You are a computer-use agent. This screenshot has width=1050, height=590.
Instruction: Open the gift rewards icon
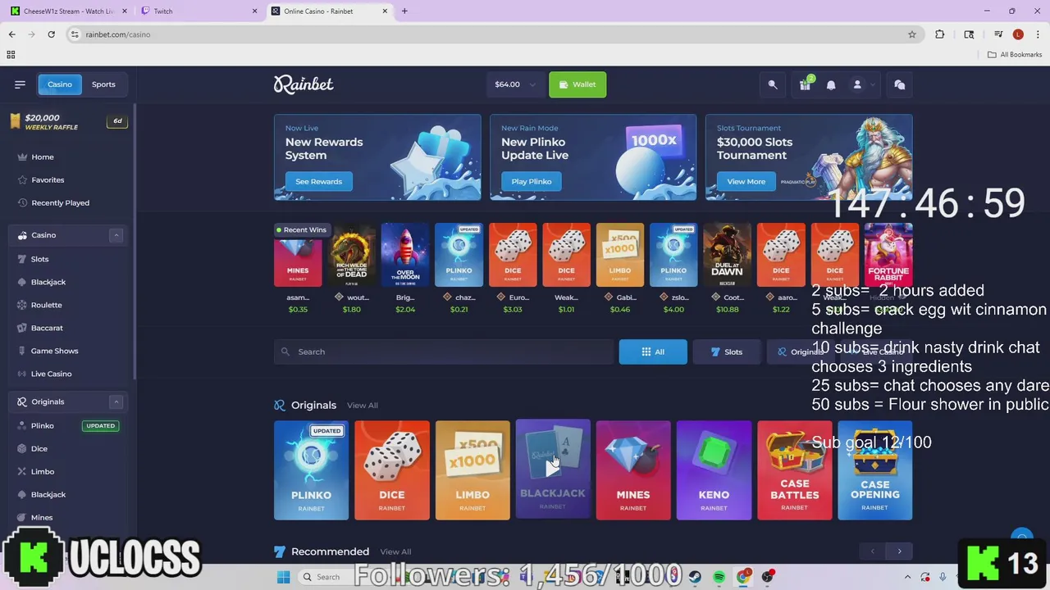click(805, 84)
